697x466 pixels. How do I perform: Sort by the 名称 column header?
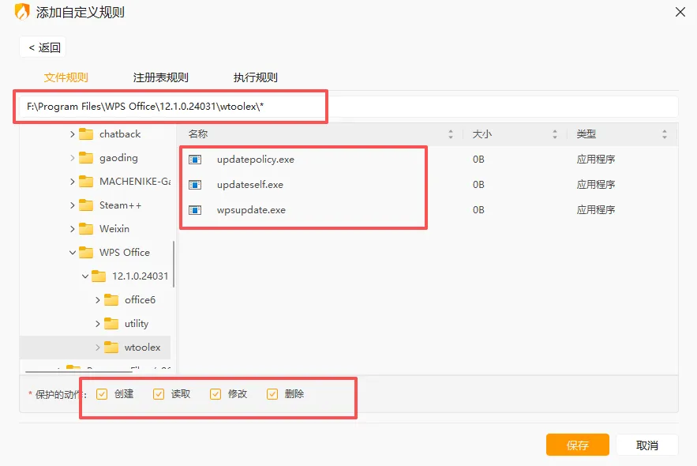(x=320, y=133)
